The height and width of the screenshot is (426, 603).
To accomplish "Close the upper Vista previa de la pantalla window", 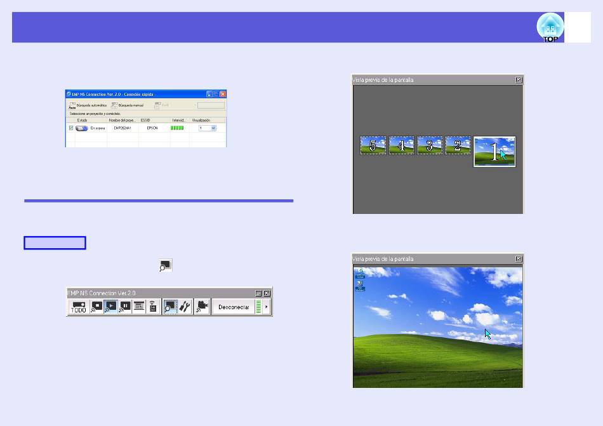I will click(519, 80).
